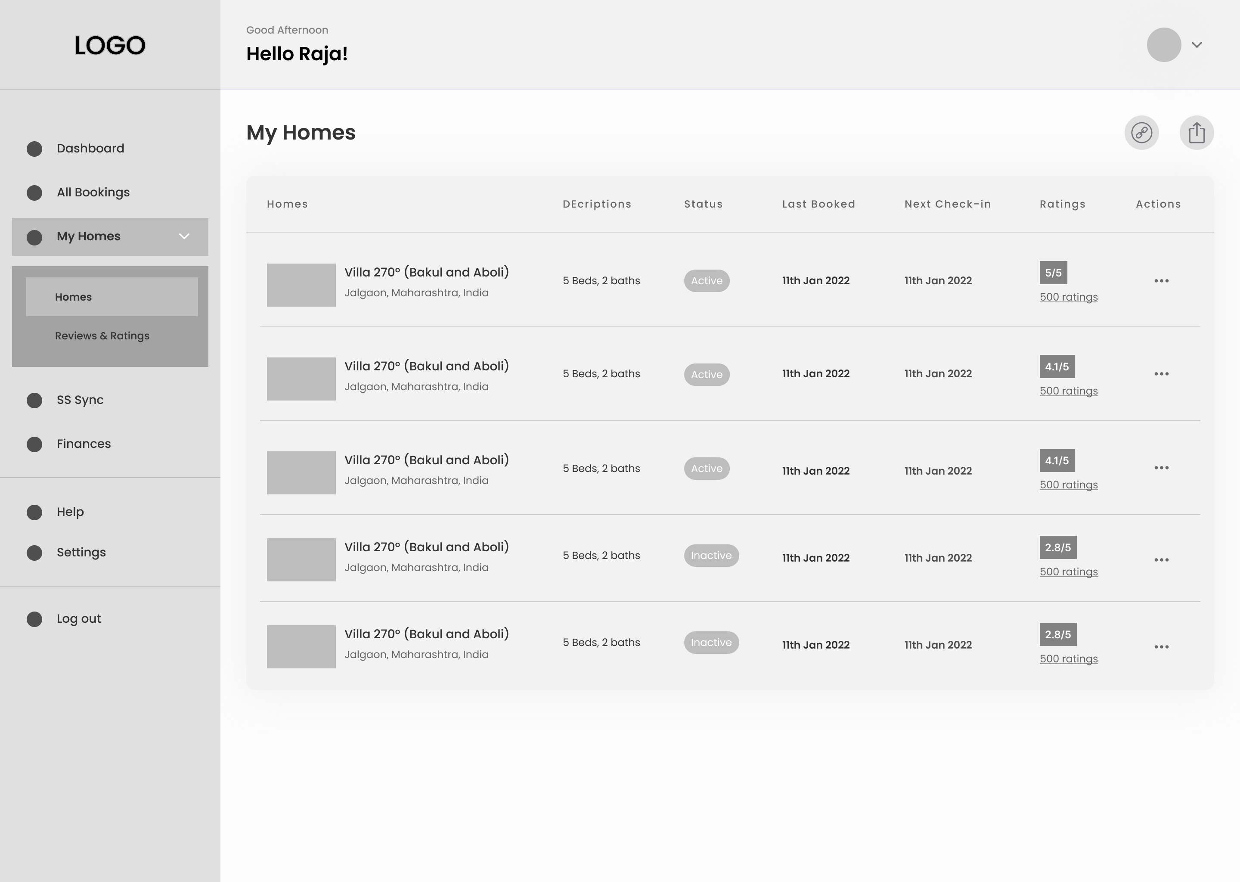Image resolution: width=1240 pixels, height=882 pixels.
Task: Click the share/export icon button
Action: [x=1196, y=133]
